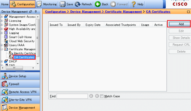Click the Help question mark icon
This screenshot has width=191, height=111.
pos(134,4)
